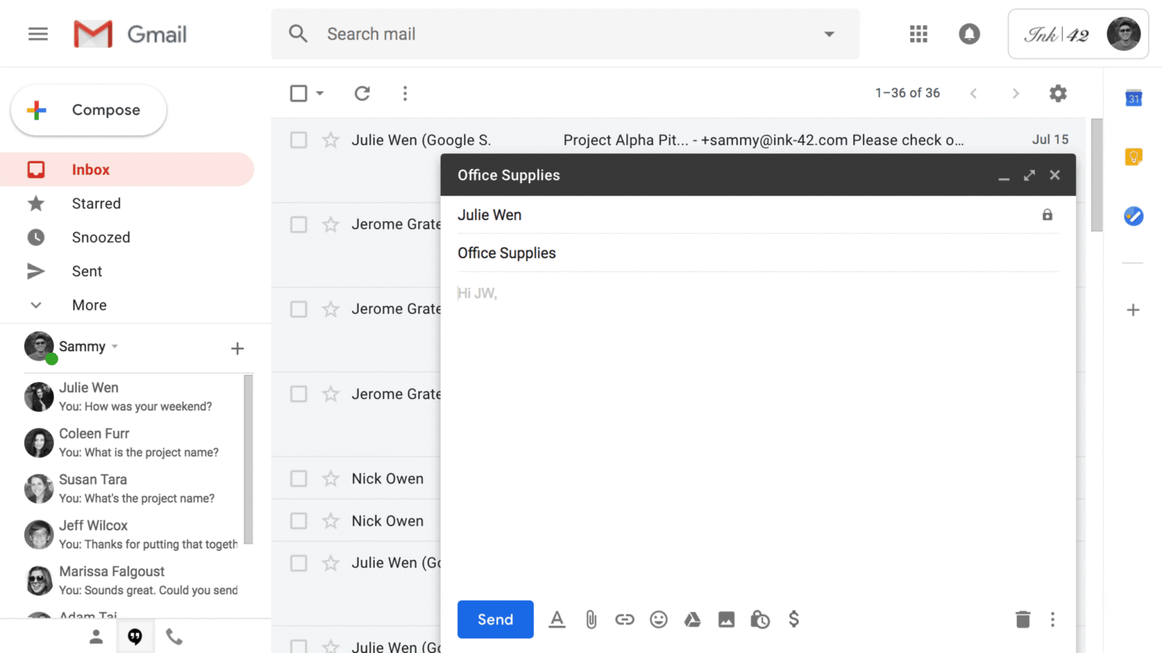1162x653 pixels.
Task: Open the Snoozed folder
Action: click(100, 237)
